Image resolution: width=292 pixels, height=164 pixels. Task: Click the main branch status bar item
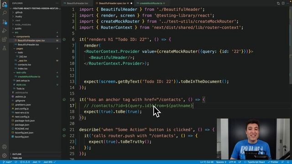point(7,162)
